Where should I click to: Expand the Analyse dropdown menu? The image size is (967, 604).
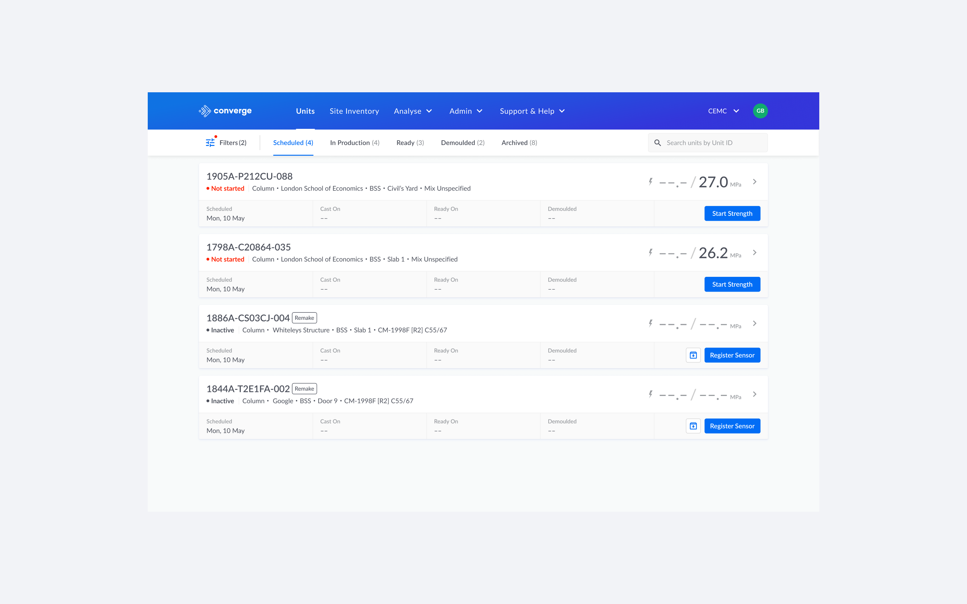413,111
